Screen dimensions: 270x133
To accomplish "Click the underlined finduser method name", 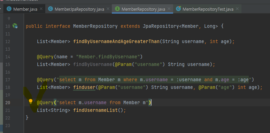I will [x=84, y=88].
